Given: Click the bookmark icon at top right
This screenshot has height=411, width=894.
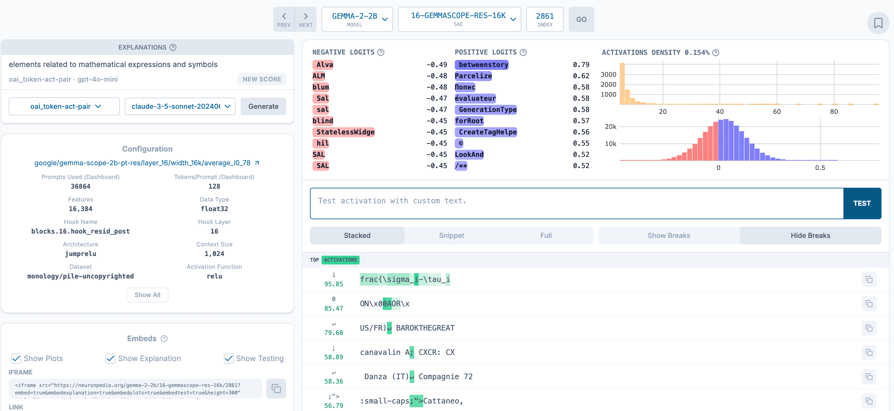Looking at the screenshot, I should coord(878,23).
